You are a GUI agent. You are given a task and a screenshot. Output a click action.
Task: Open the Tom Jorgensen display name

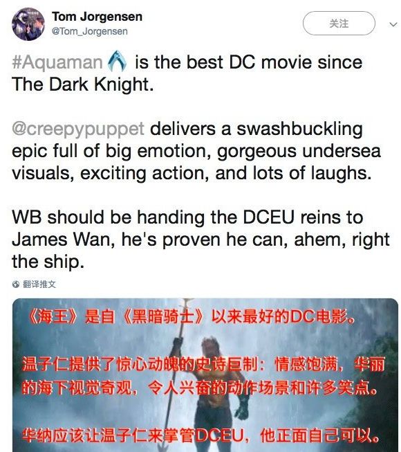[x=97, y=17]
